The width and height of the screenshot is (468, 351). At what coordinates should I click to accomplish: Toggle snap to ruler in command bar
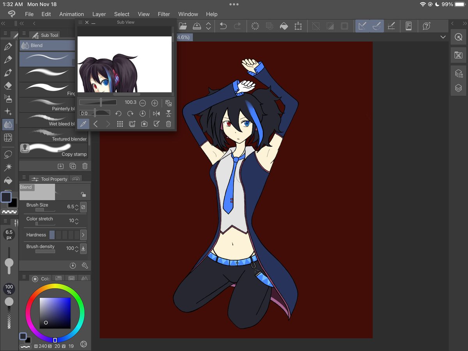click(x=362, y=26)
